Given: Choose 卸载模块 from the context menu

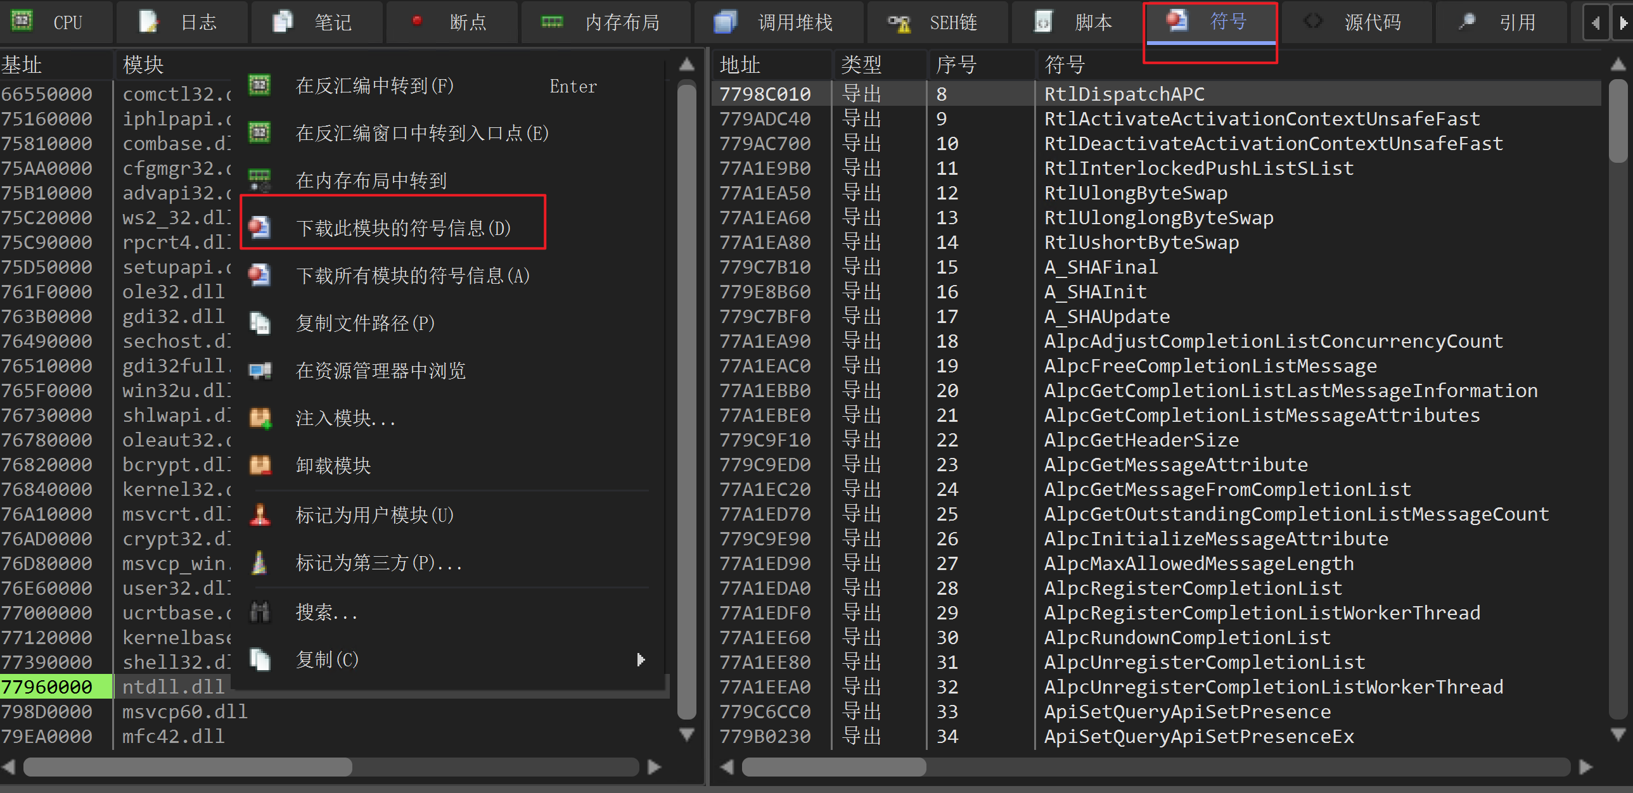Looking at the screenshot, I should pos(333,466).
